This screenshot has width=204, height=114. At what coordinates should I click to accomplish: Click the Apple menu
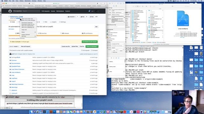coord(2,1)
